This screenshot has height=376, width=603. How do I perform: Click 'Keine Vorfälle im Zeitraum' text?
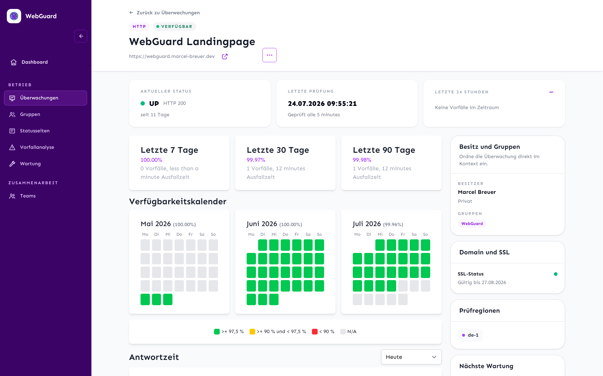[x=467, y=108]
